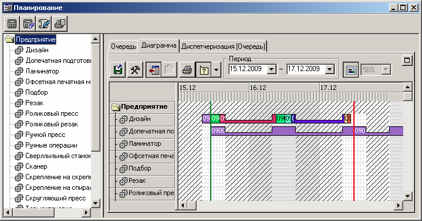Click left tree scroll down arrow

96,203
